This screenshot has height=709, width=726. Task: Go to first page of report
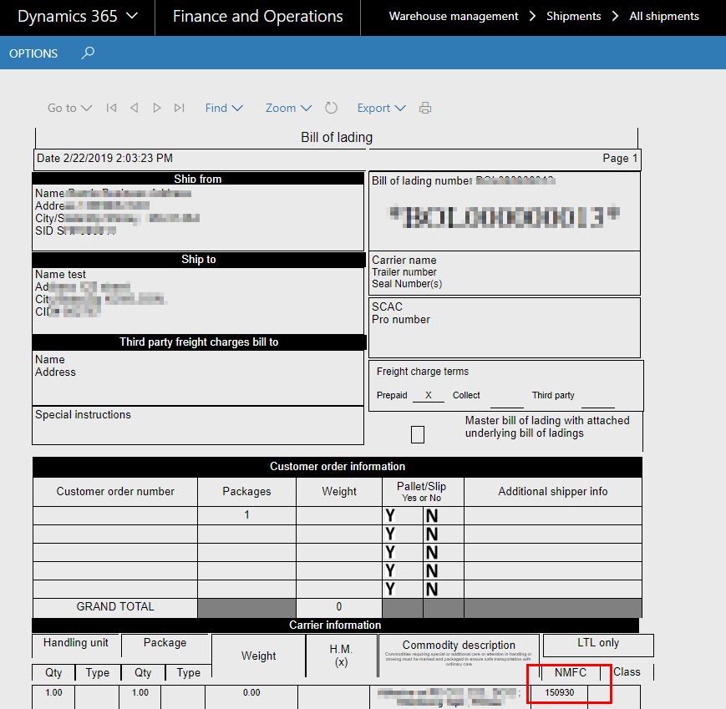click(111, 108)
